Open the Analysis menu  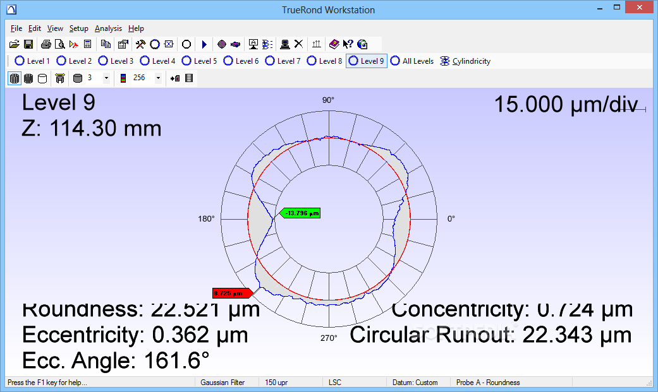point(108,28)
